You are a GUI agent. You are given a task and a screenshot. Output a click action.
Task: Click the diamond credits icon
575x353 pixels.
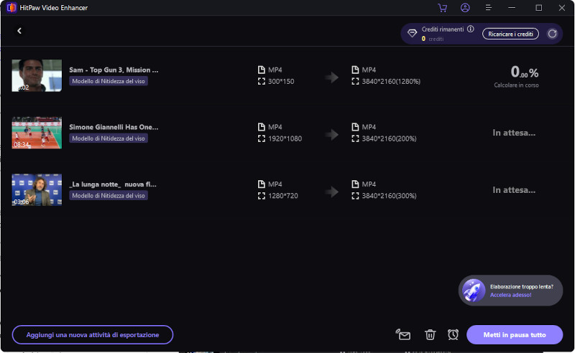(x=412, y=34)
